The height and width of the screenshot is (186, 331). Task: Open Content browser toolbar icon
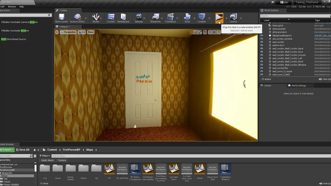click(x=111, y=18)
